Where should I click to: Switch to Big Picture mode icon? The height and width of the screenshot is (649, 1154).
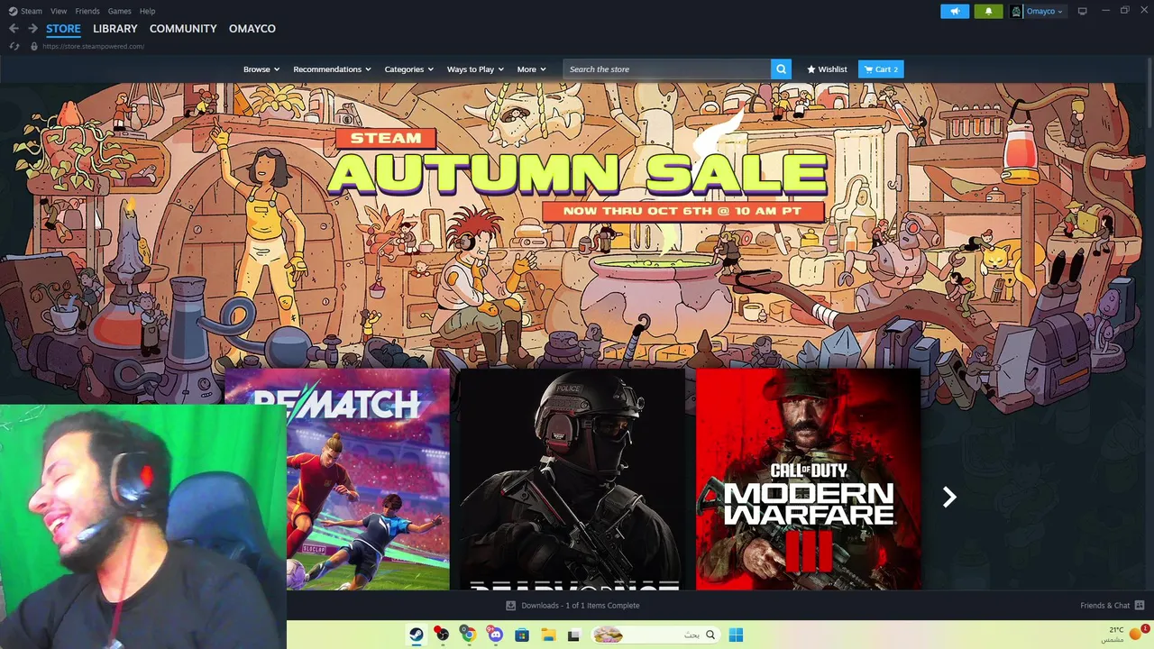tap(1083, 11)
